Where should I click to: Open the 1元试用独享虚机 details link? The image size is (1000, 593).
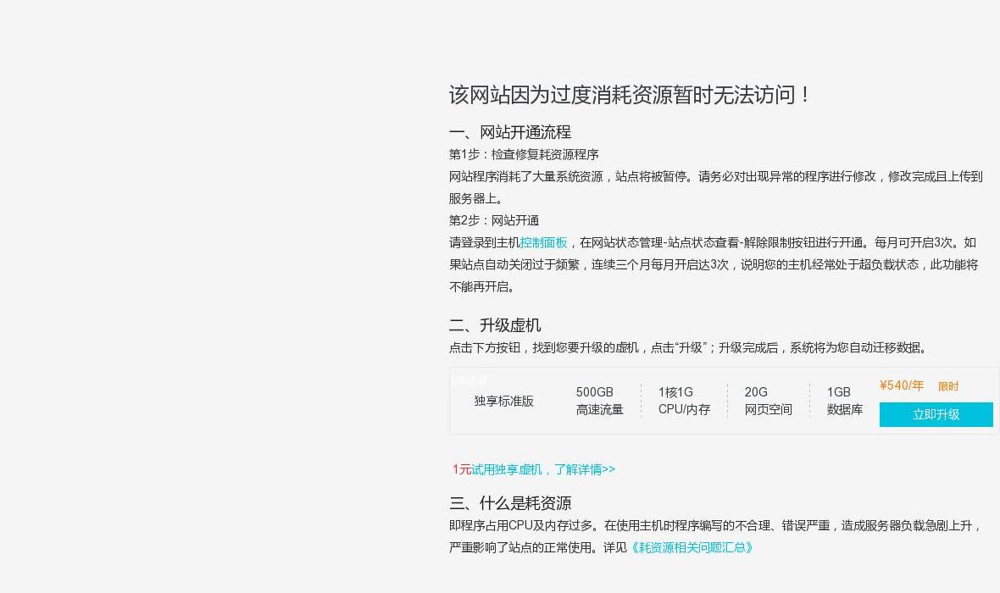pos(534,469)
